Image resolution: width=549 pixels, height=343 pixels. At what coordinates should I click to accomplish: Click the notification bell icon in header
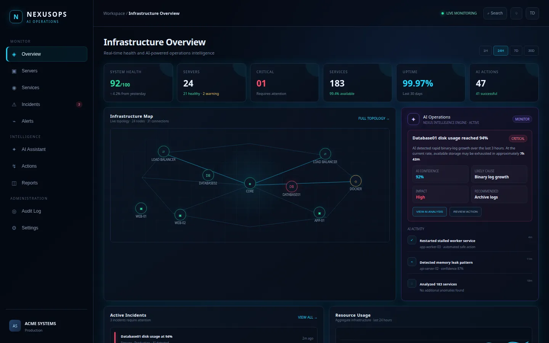(516, 13)
